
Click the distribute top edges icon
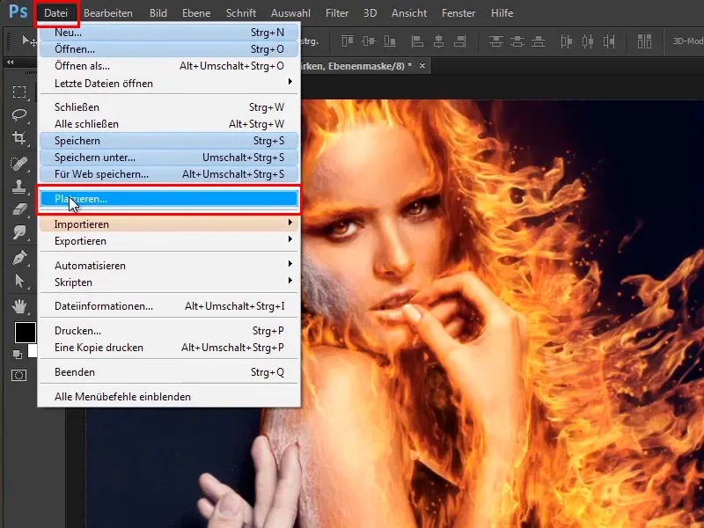click(x=495, y=41)
